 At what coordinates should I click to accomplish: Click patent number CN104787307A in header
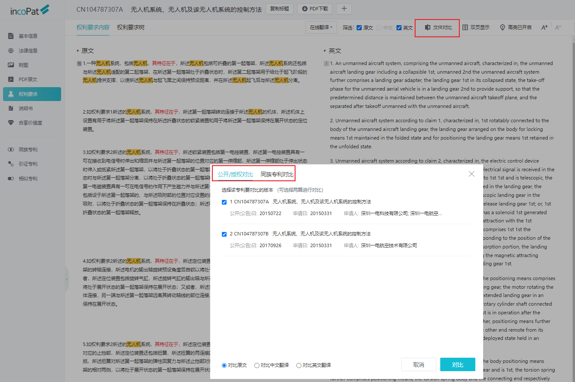[x=100, y=9]
